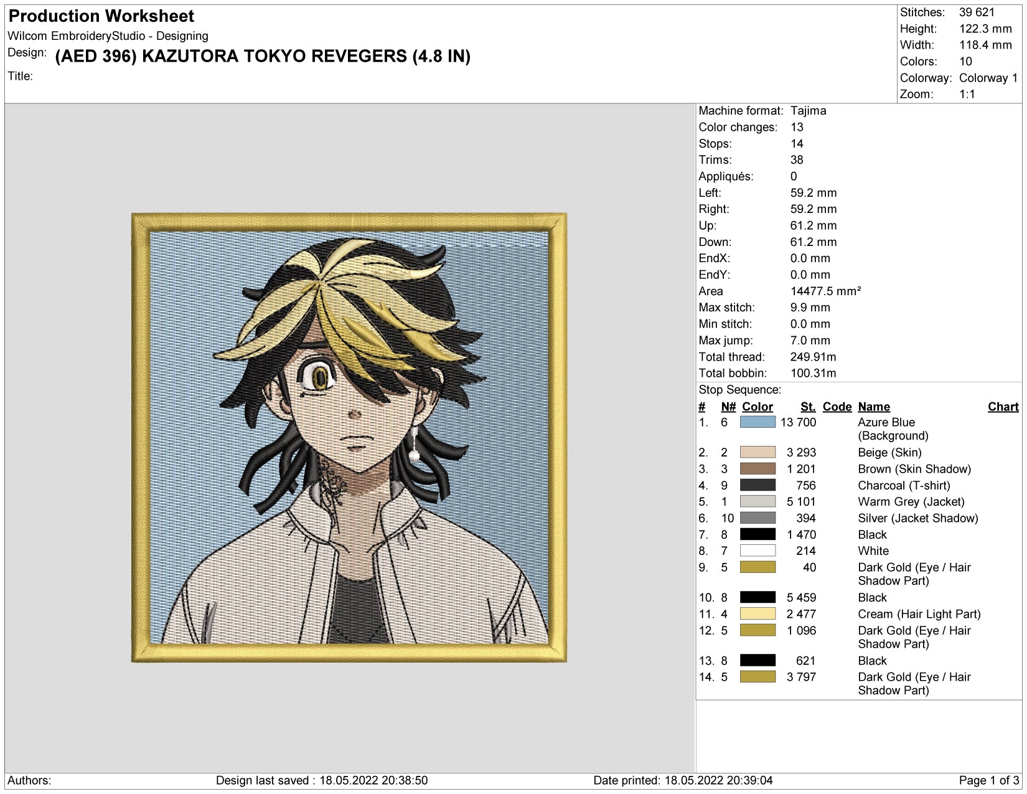1027x794 pixels.
Task: Click the 'N#' column header
Action: tap(728, 407)
